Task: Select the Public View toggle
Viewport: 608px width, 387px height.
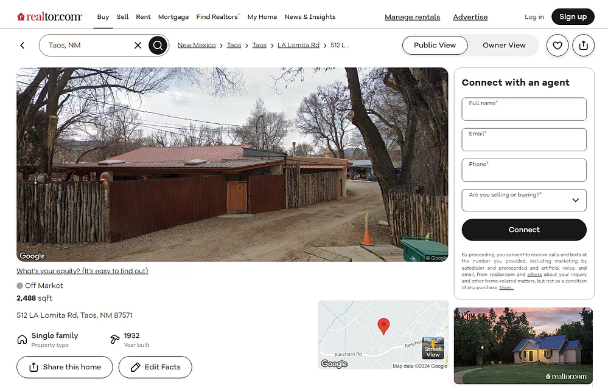Action: [435, 46]
